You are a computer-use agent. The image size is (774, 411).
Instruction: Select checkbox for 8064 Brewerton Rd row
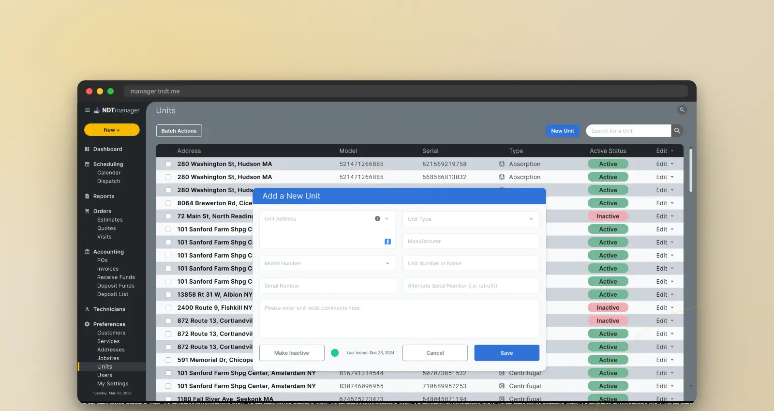pyautogui.click(x=168, y=203)
